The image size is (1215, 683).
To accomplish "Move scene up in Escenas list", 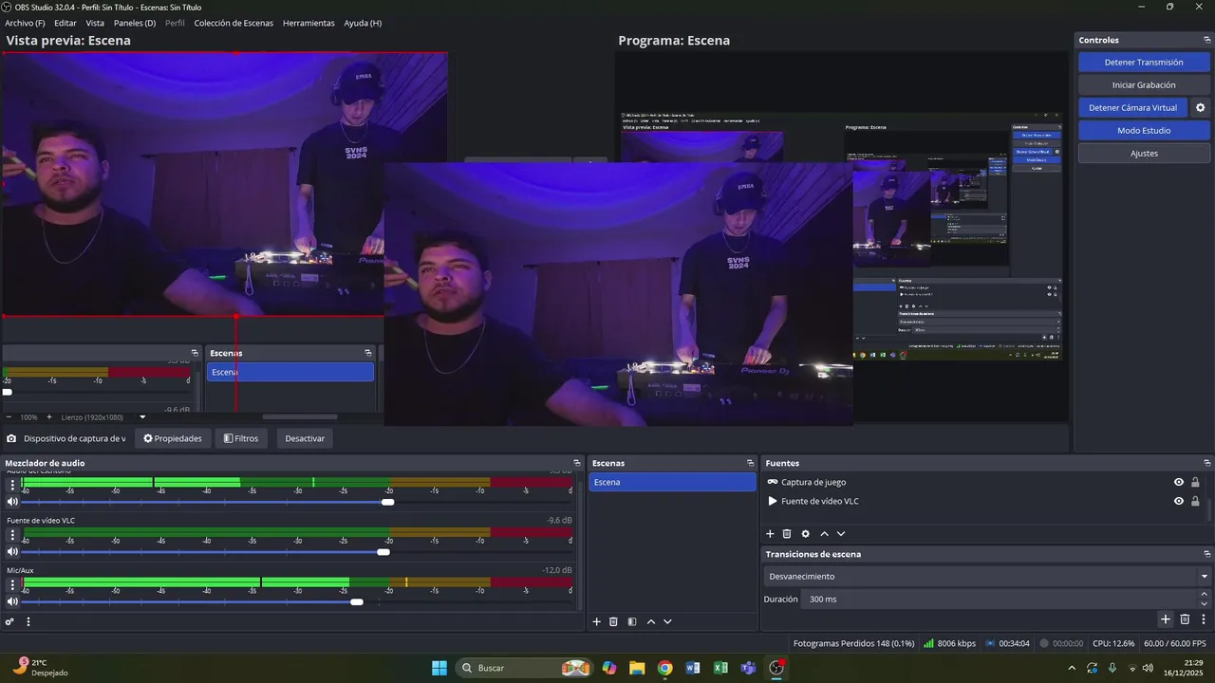I will [x=651, y=621].
